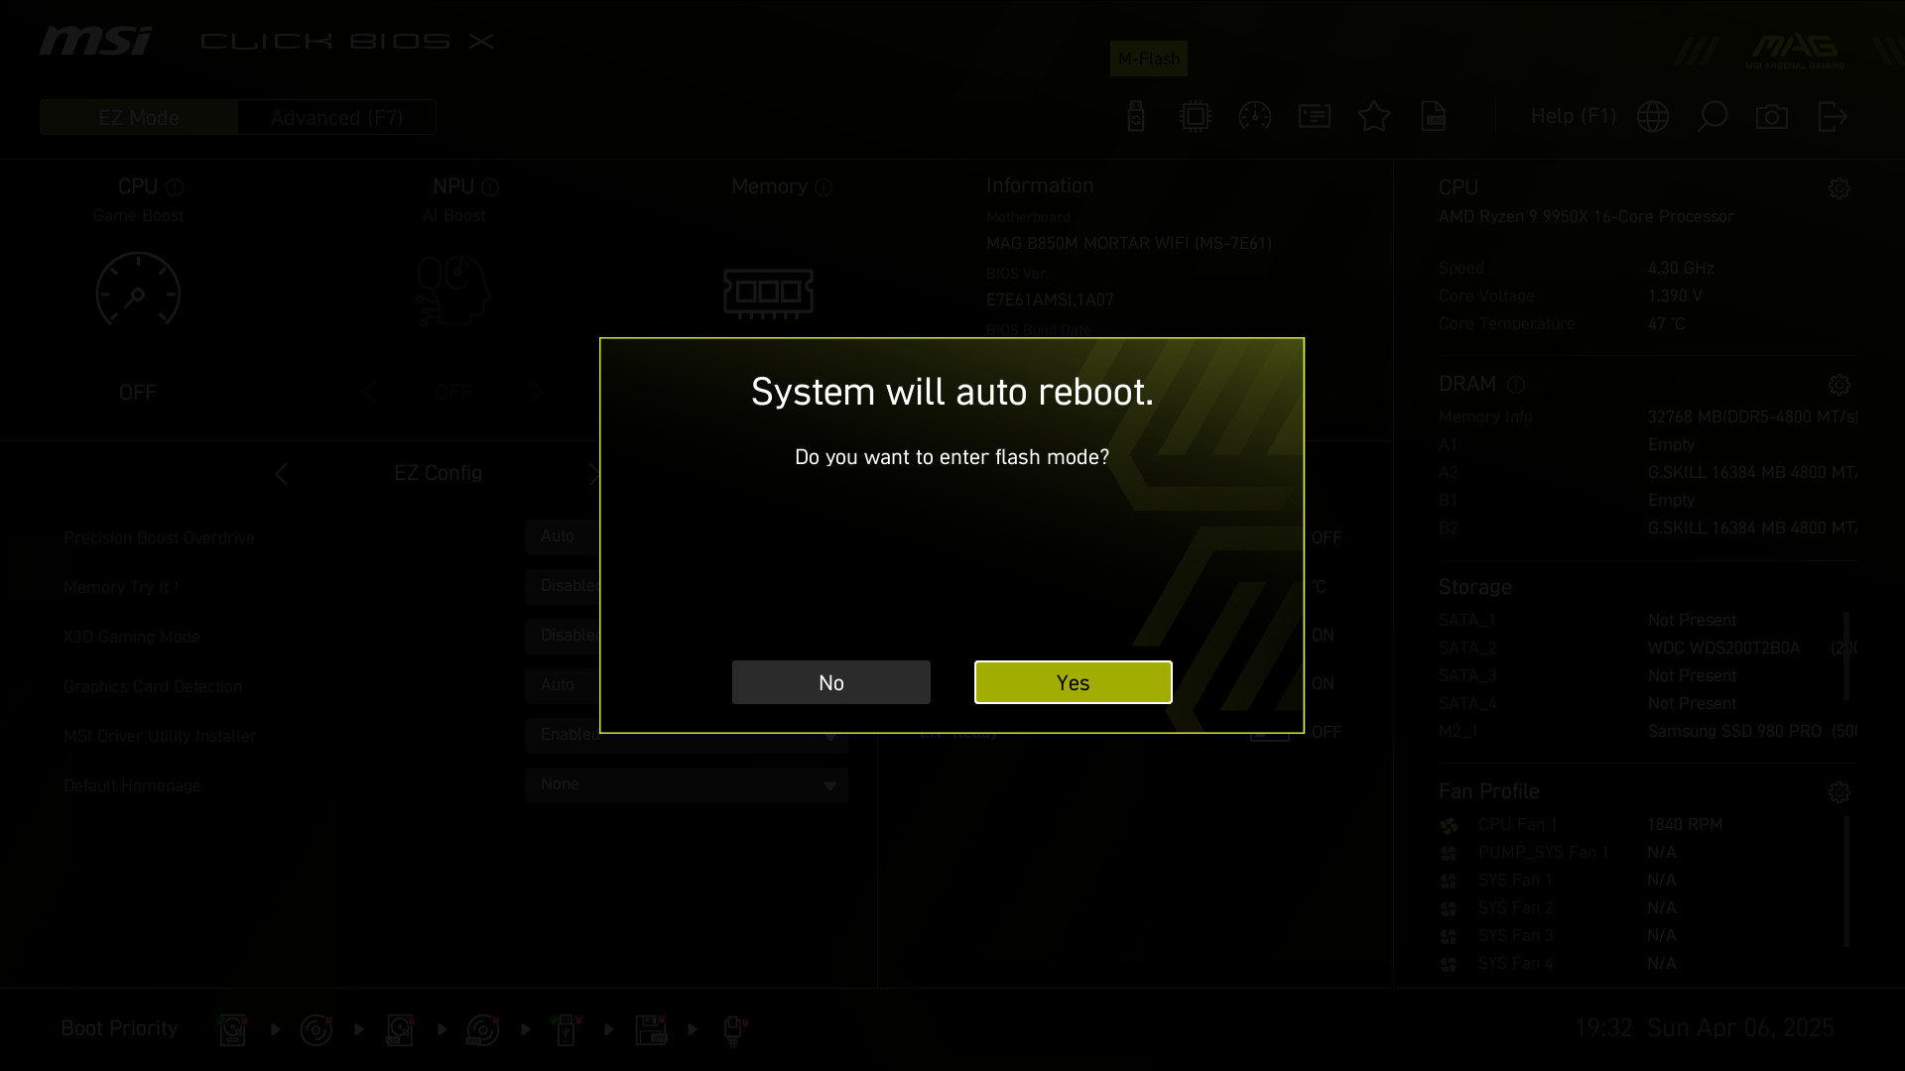This screenshot has width=1905, height=1071.
Task: Click the M2_1 Samsung SSD 980 PRO entry
Action: (x=1648, y=731)
